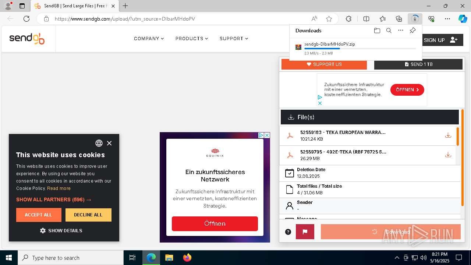This screenshot has height=265, width=471.
Task: Close the SendGB tab
Action: coord(113,6)
